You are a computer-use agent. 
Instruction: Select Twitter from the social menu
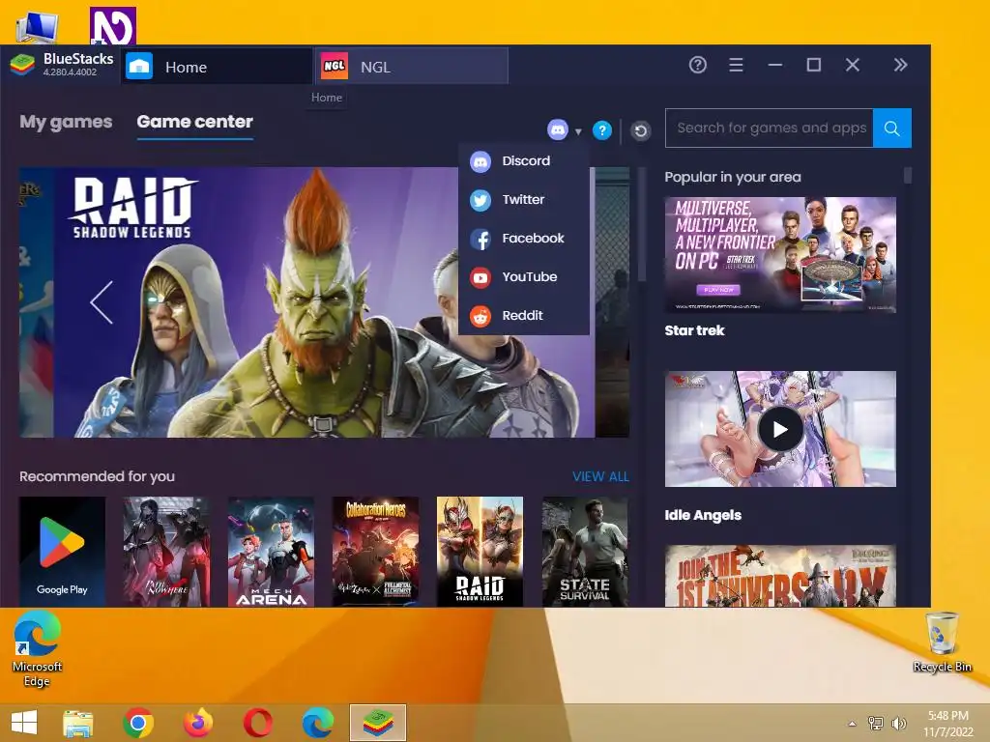[523, 200]
